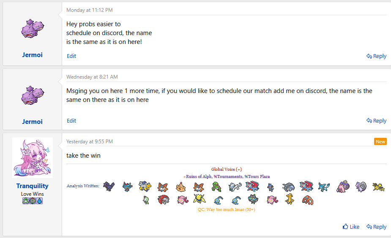Click the thumbs-up Like icon on Tranquility's post
Screen dimensions: 391x238
click(x=346, y=227)
